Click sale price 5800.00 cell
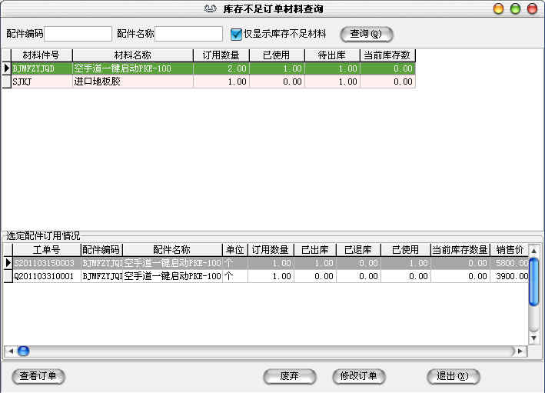The height and width of the screenshot is (393, 545). tap(510, 263)
